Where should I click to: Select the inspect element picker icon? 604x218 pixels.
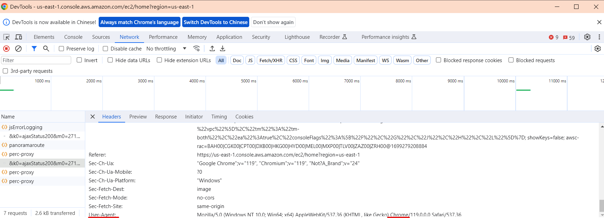coord(7,37)
